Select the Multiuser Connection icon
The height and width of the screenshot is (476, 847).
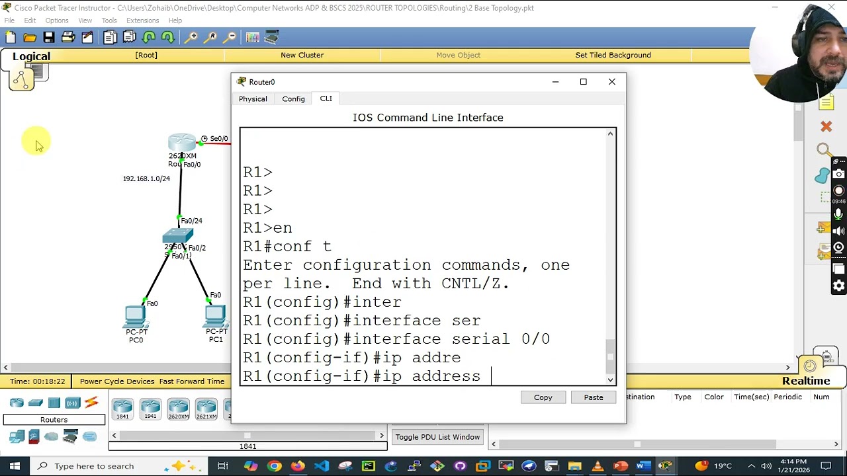coord(89,436)
